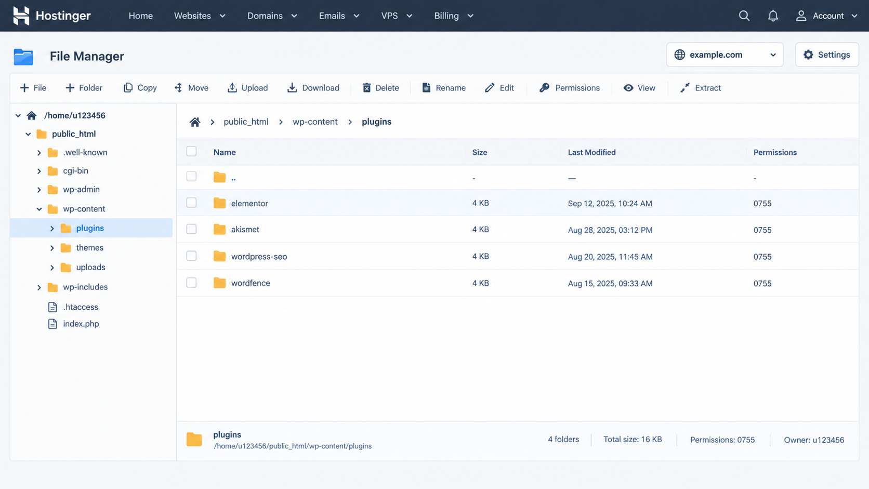Click the Rename toolbar icon
Image resolution: width=869 pixels, height=489 pixels.
[x=426, y=88]
